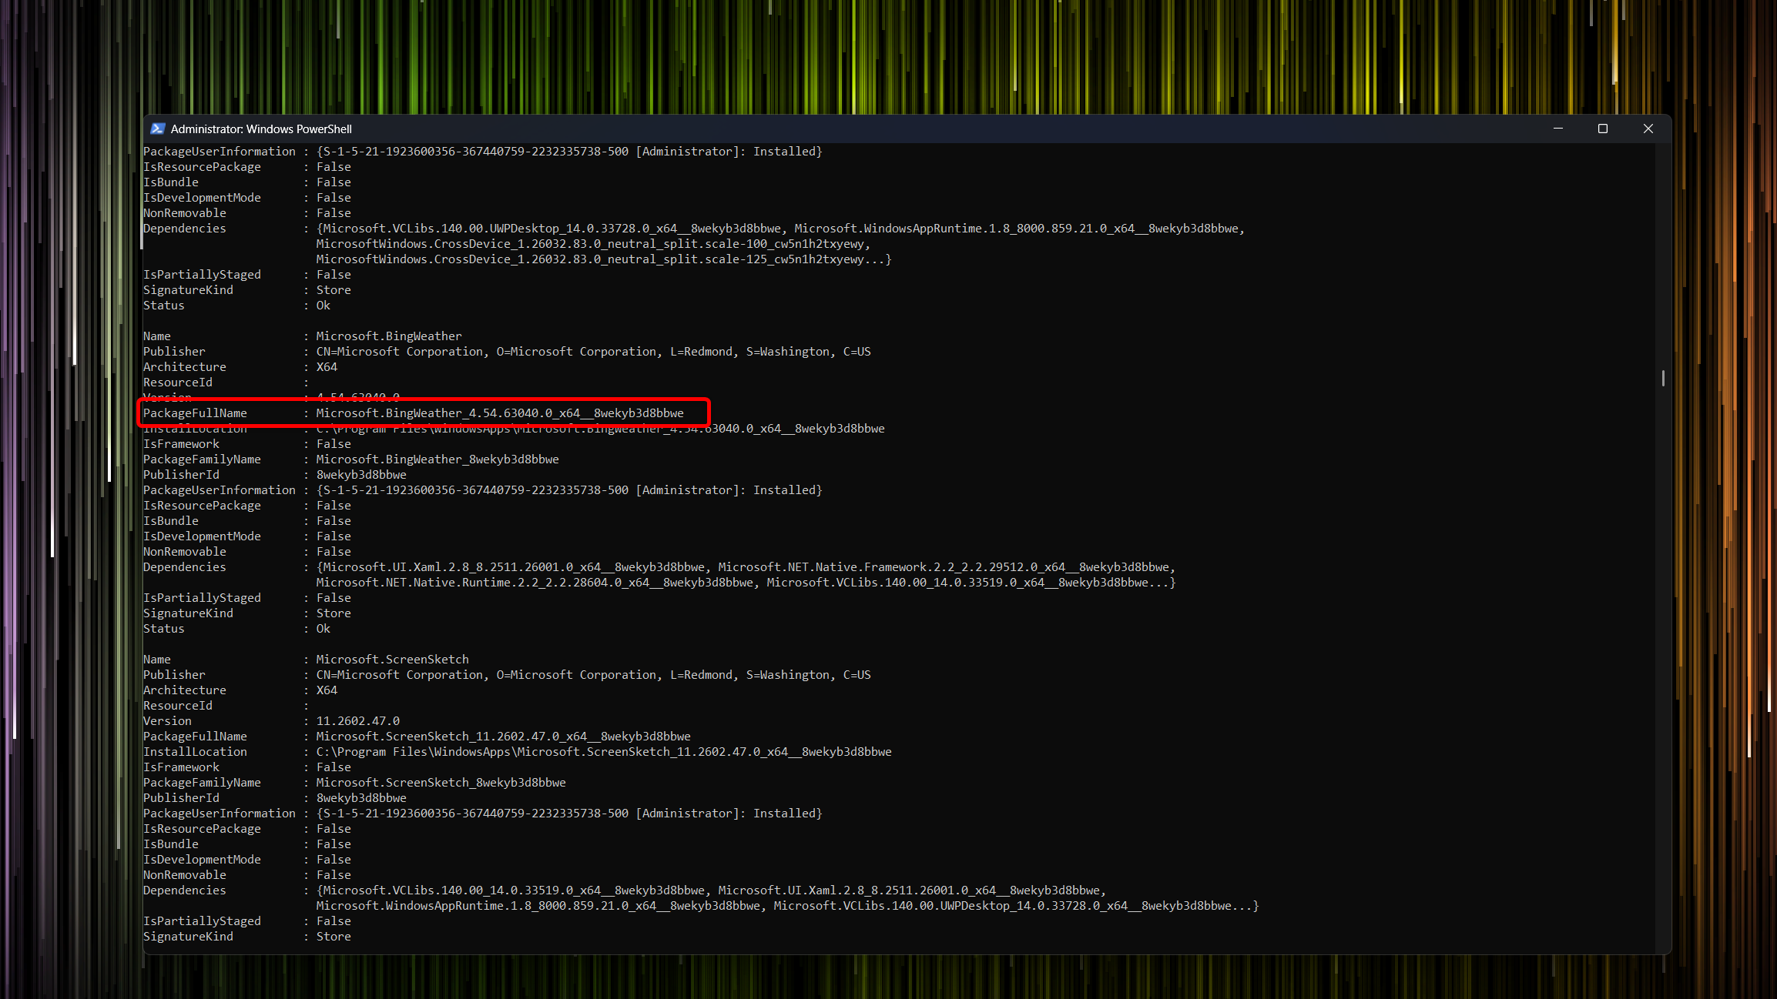Click version 11.2602.47.0 of ScreenSketch
The image size is (1777, 999).
pyautogui.click(x=358, y=721)
